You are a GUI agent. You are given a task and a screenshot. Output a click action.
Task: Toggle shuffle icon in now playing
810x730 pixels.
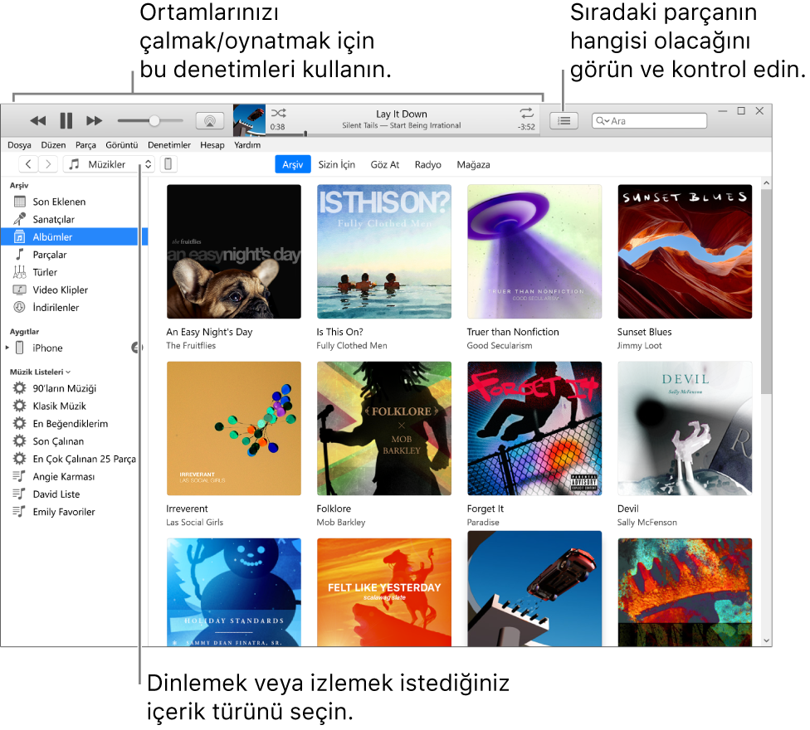click(x=279, y=113)
